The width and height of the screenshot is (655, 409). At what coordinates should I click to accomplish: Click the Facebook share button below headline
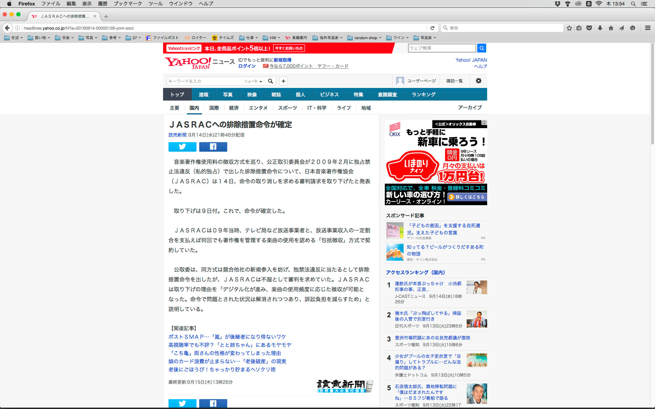[213, 147]
